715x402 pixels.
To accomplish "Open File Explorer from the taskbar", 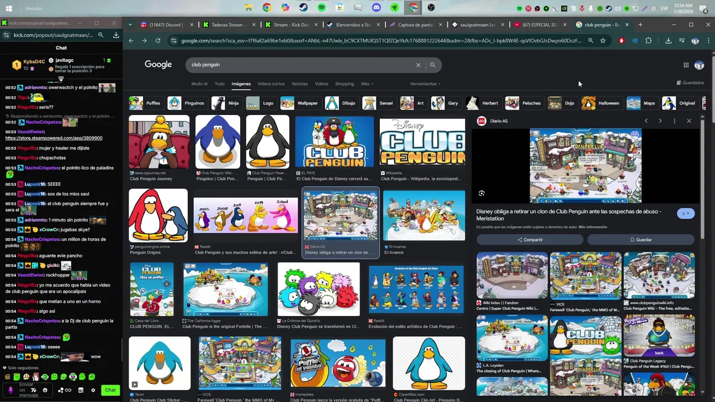I will (249, 8).
